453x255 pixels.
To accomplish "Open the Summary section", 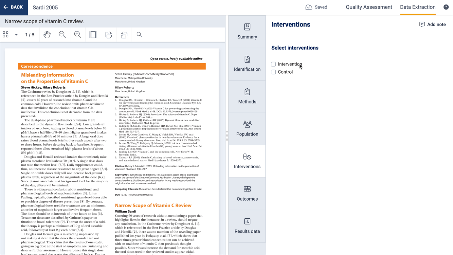I will point(247,31).
